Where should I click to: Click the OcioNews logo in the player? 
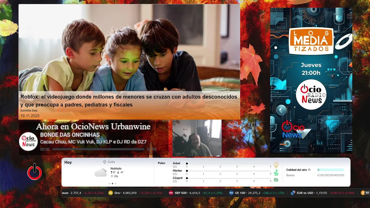click(28, 141)
